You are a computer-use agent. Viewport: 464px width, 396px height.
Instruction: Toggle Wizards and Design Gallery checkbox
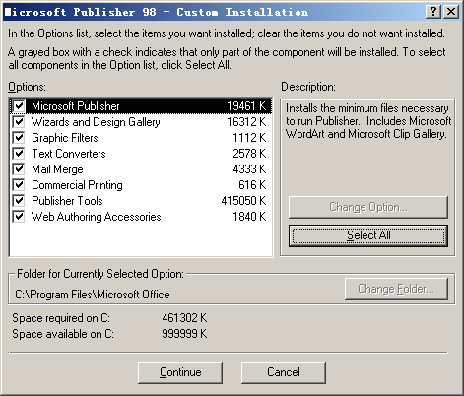[19, 122]
